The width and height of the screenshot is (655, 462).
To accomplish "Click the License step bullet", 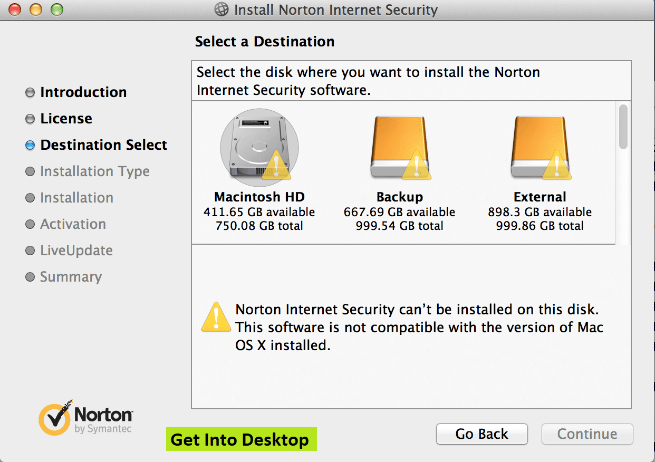I will (x=30, y=119).
